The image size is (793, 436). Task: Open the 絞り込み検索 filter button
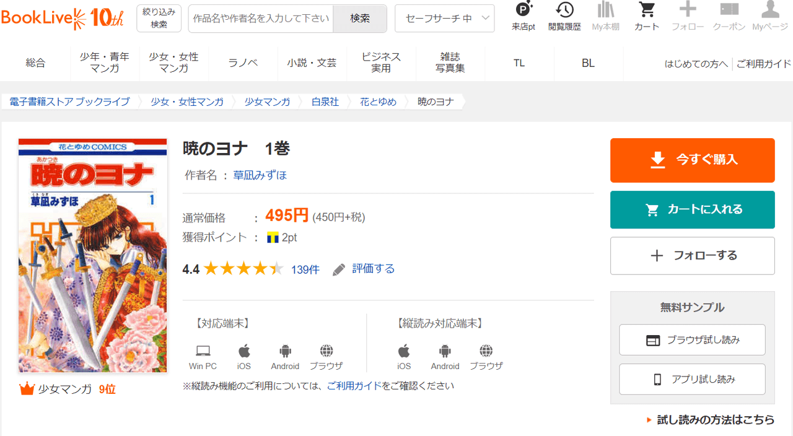(159, 19)
